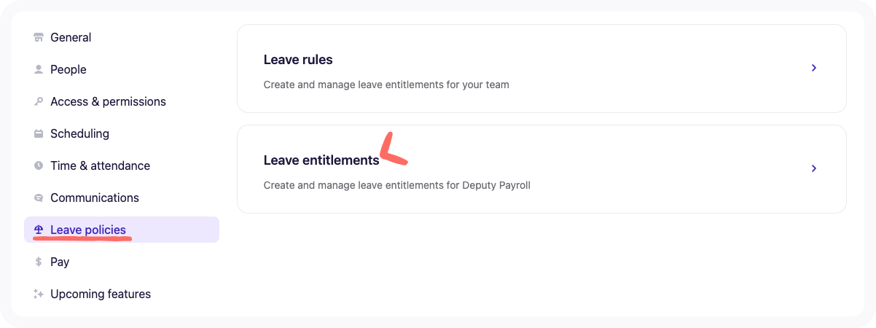The image size is (876, 328).
Task: Open the General settings section
Action: click(71, 38)
